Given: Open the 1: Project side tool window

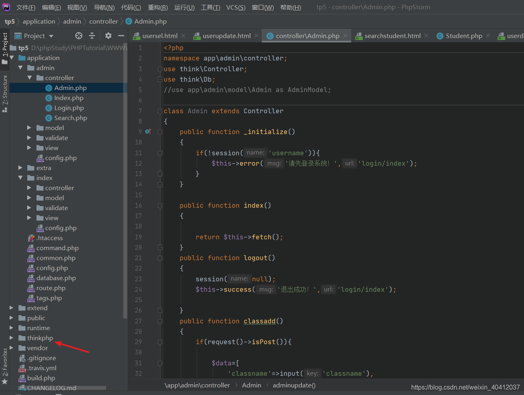Looking at the screenshot, I should pos(5,48).
